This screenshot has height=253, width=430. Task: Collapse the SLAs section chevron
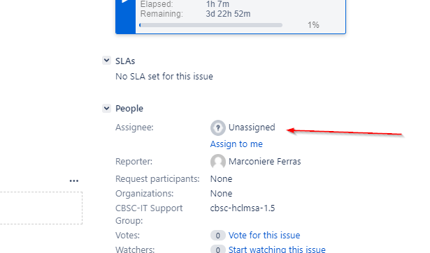106,61
